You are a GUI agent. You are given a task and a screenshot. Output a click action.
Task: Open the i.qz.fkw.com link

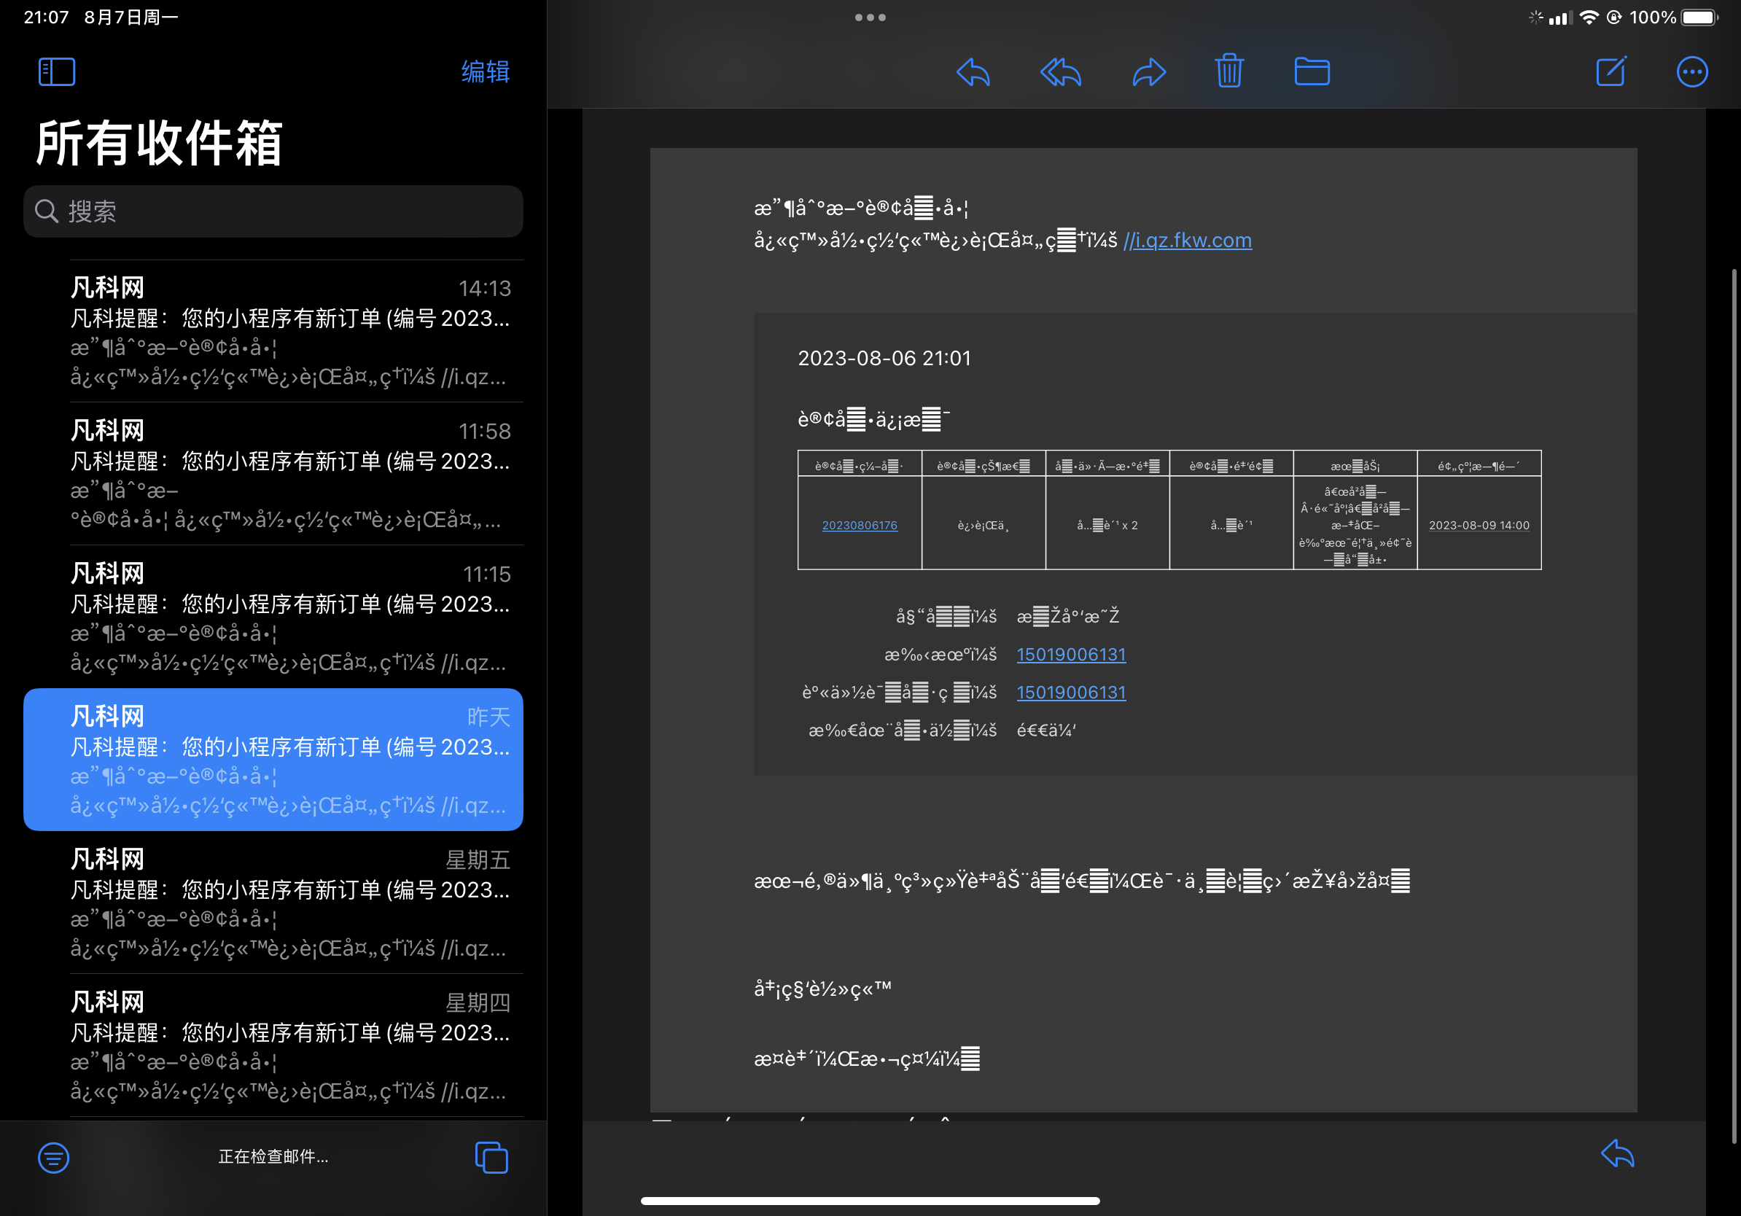tap(1188, 241)
